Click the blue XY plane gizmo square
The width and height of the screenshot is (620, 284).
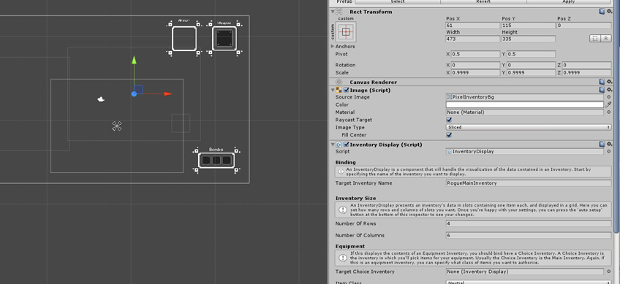tap(138, 89)
